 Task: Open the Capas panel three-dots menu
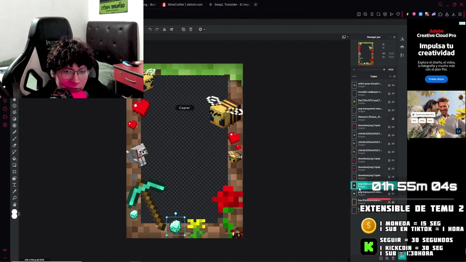tap(354, 76)
